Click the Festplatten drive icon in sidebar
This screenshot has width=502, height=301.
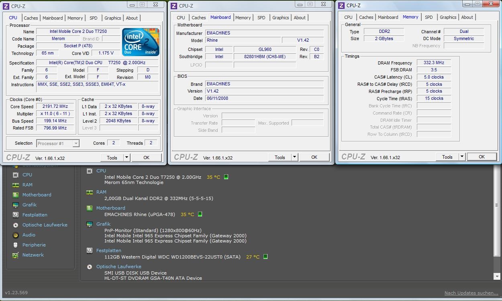(x=15, y=215)
